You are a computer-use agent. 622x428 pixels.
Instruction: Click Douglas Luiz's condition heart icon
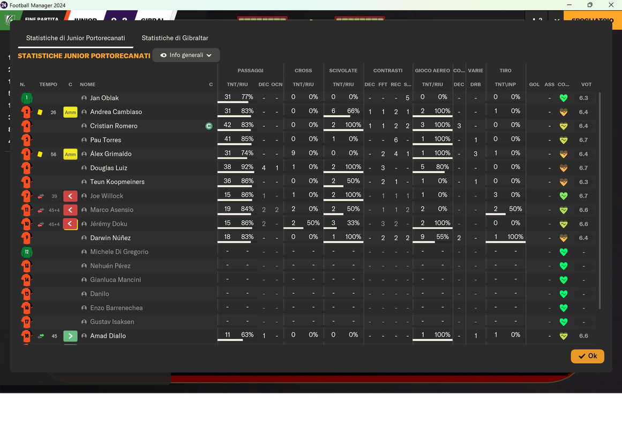[x=563, y=168]
